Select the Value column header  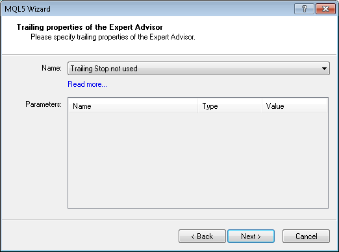click(x=294, y=106)
